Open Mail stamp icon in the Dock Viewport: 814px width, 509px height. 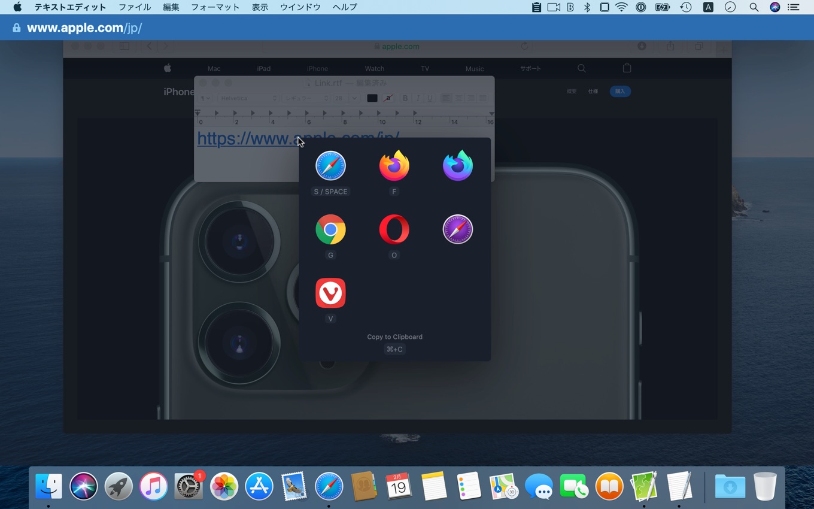click(294, 486)
